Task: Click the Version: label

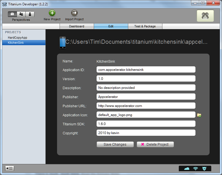Action: (69, 79)
